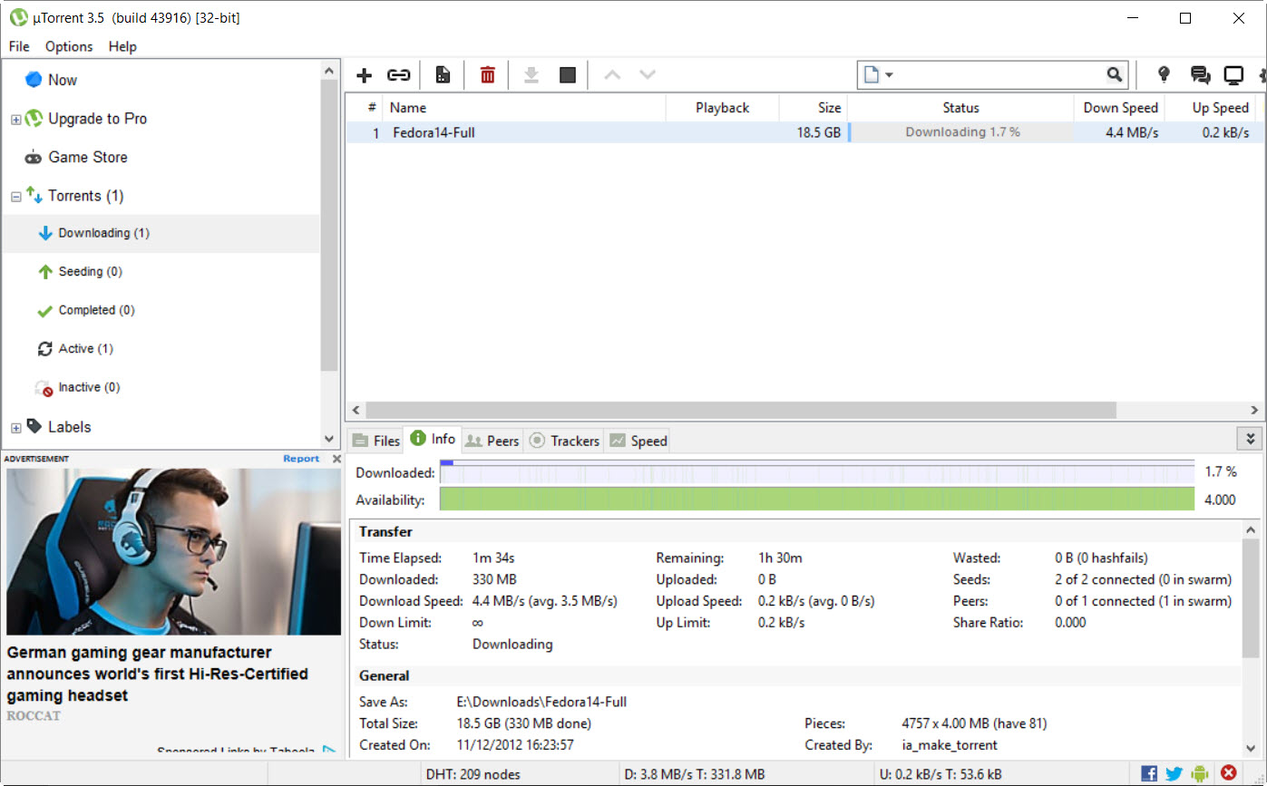This screenshot has width=1267, height=786.
Task: Expand the Upgrade to Pro node
Action: tap(15, 120)
